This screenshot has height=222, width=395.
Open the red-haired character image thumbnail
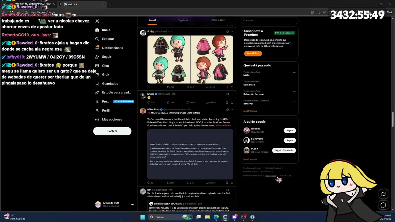point(212,60)
